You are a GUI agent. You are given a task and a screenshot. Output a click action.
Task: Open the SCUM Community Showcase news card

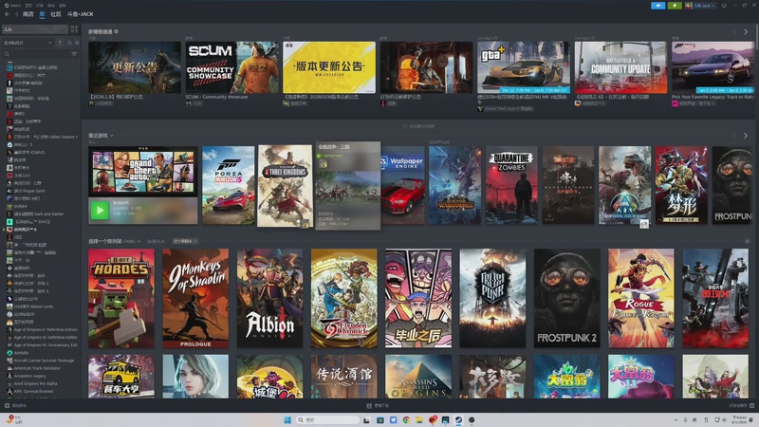pos(231,67)
